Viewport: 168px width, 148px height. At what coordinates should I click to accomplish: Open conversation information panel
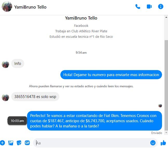[161, 7]
